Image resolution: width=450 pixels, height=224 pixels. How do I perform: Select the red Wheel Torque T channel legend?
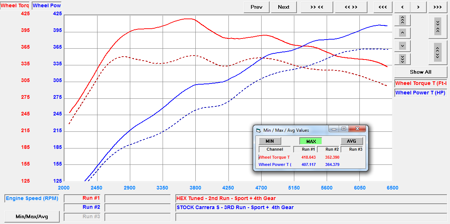(x=421, y=84)
